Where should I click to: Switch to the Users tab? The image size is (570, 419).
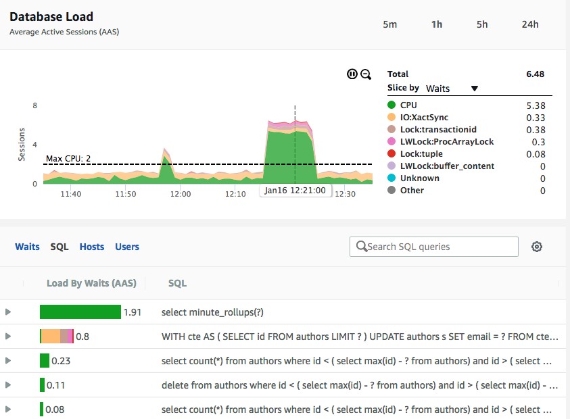coord(127,247)
